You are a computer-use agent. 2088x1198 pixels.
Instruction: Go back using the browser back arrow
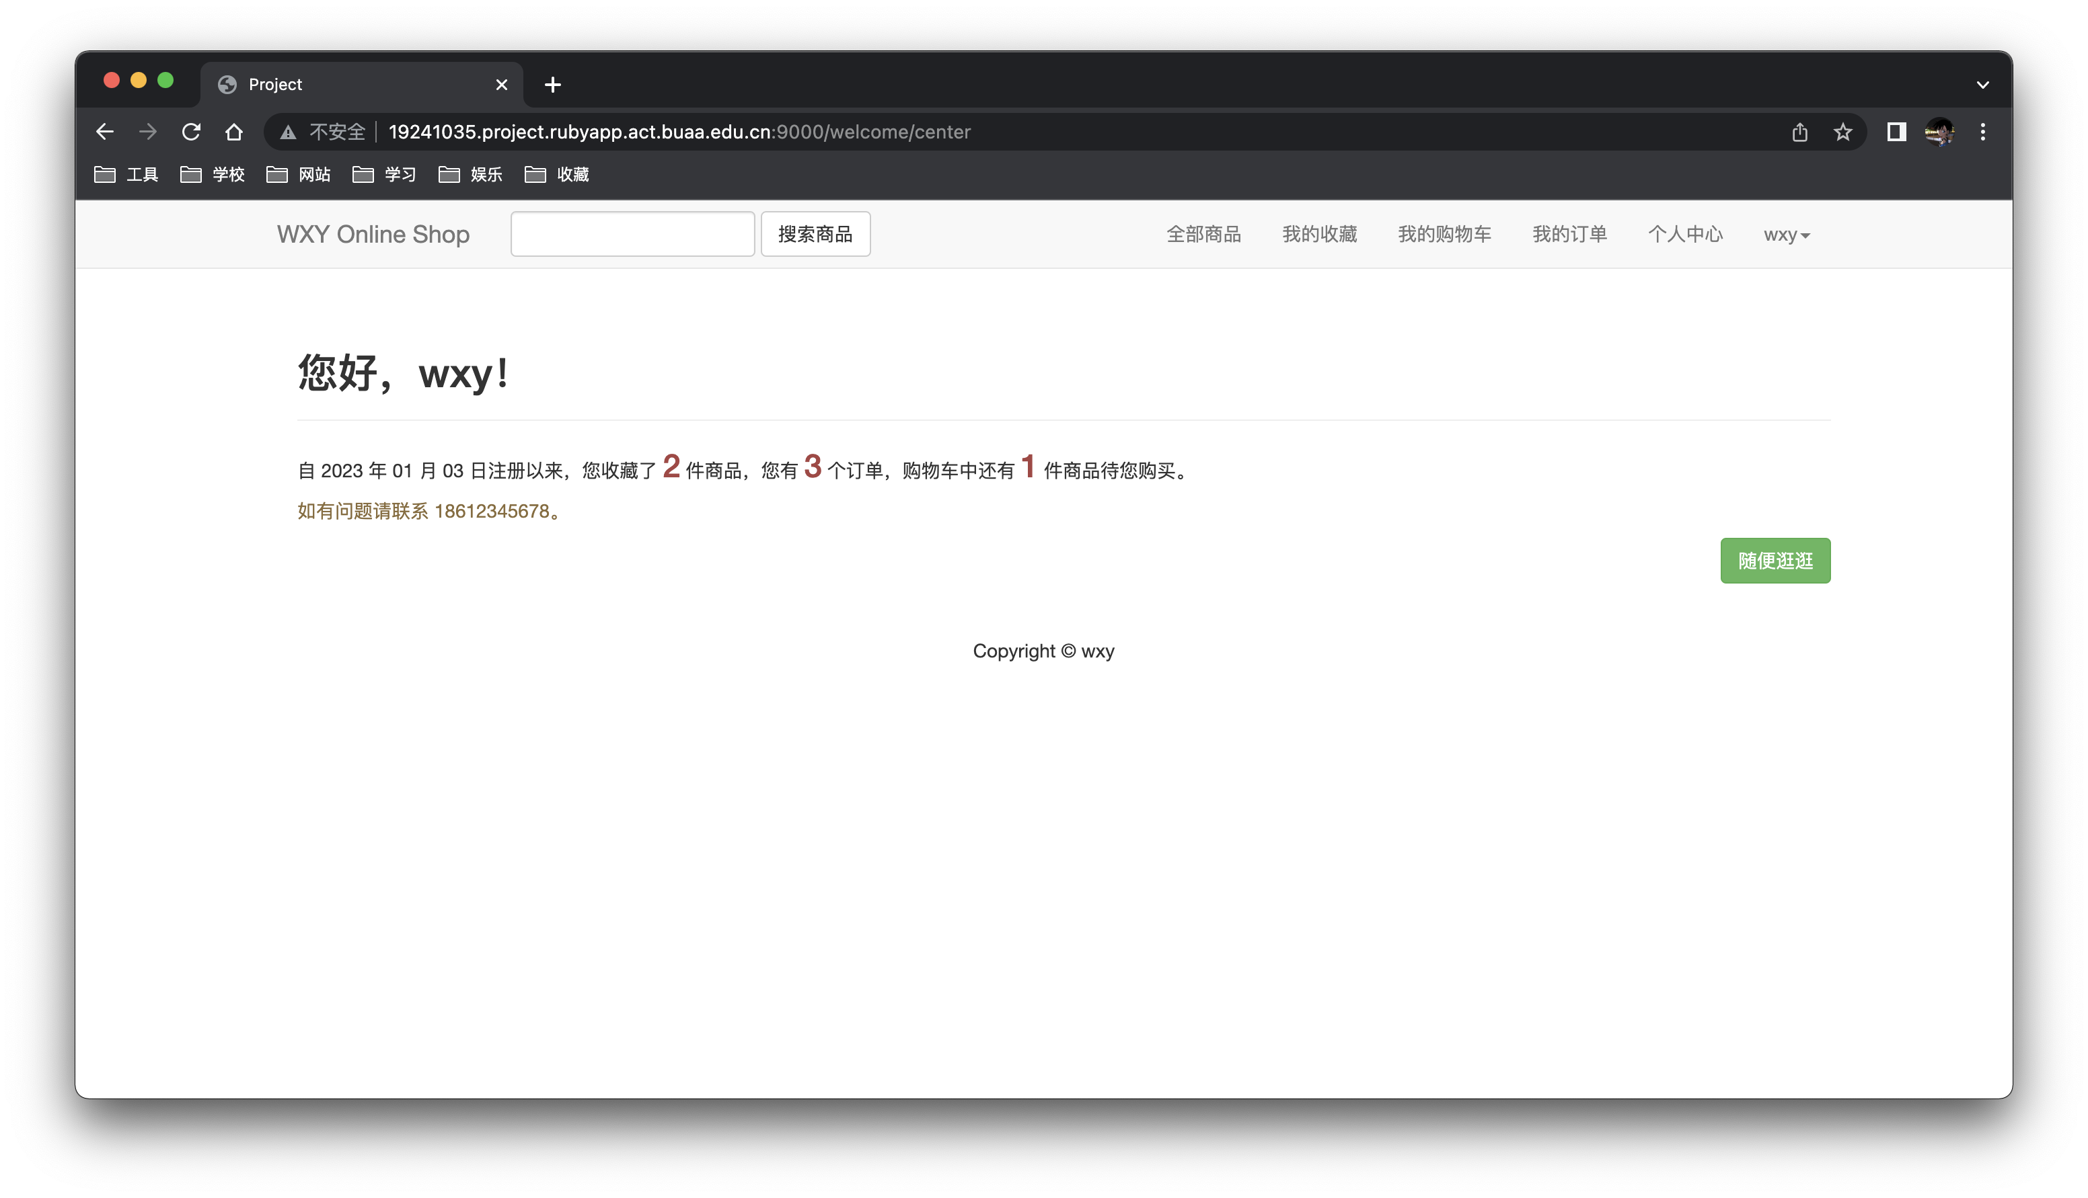pos(104,132)
